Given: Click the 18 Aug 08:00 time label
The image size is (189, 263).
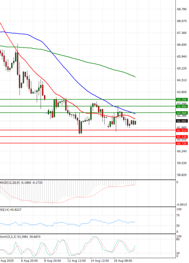Looking at the screenshot, I should click(123, 261).
